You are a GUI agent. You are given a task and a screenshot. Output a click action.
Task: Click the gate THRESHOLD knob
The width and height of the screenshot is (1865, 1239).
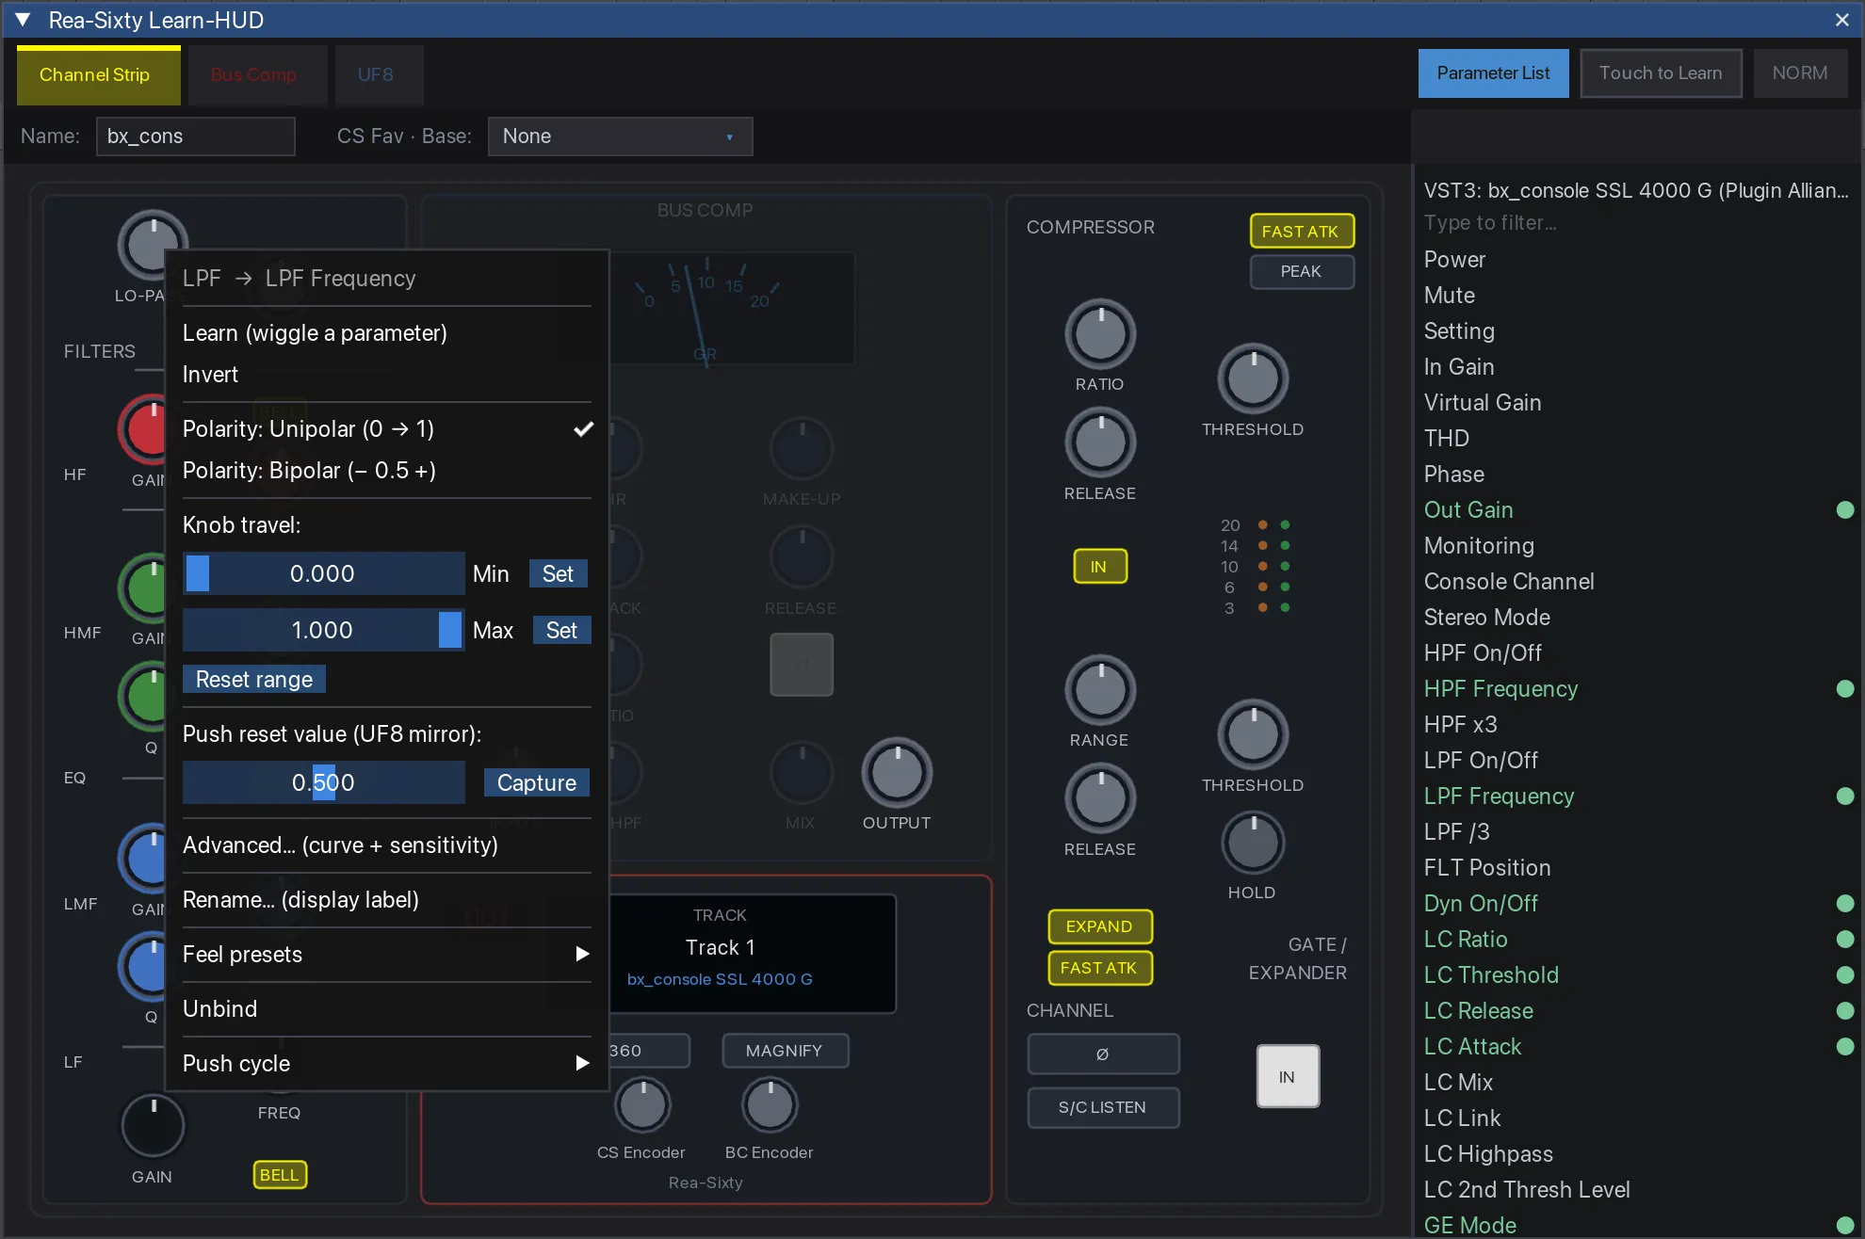pyautogui.click(x=1253, y=735)
